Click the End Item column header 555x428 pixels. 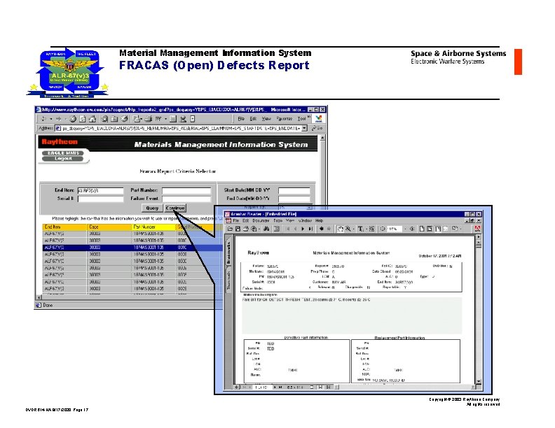(x=64, y=227)
